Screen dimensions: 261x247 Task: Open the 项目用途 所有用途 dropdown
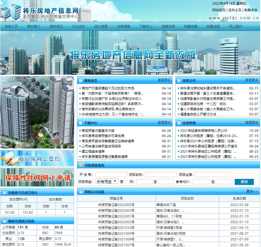point(107,181)
